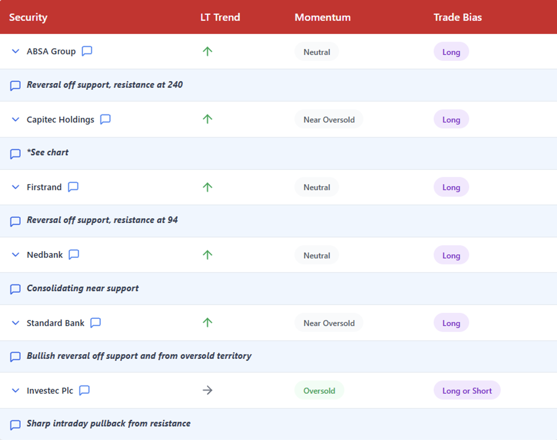Click the green Oversold badge for Investec

point(319,391)
